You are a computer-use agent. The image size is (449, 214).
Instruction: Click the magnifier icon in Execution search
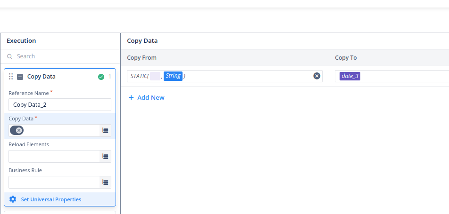tap(10, 56)
